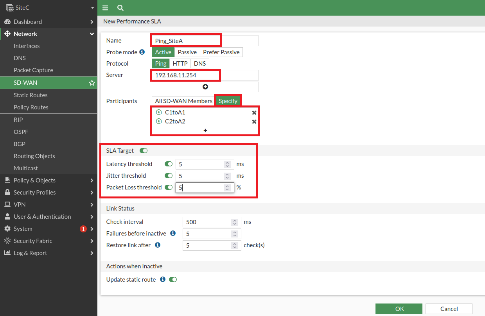Screen dimensions: 485x316
Task: Select Prefer Passive probe mode
Action: 221,52
